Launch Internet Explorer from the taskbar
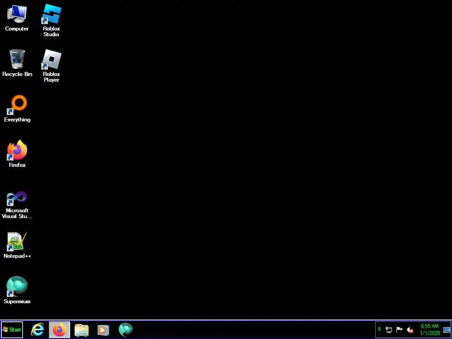Screen dimensions: 452x339 click(38, 330)
